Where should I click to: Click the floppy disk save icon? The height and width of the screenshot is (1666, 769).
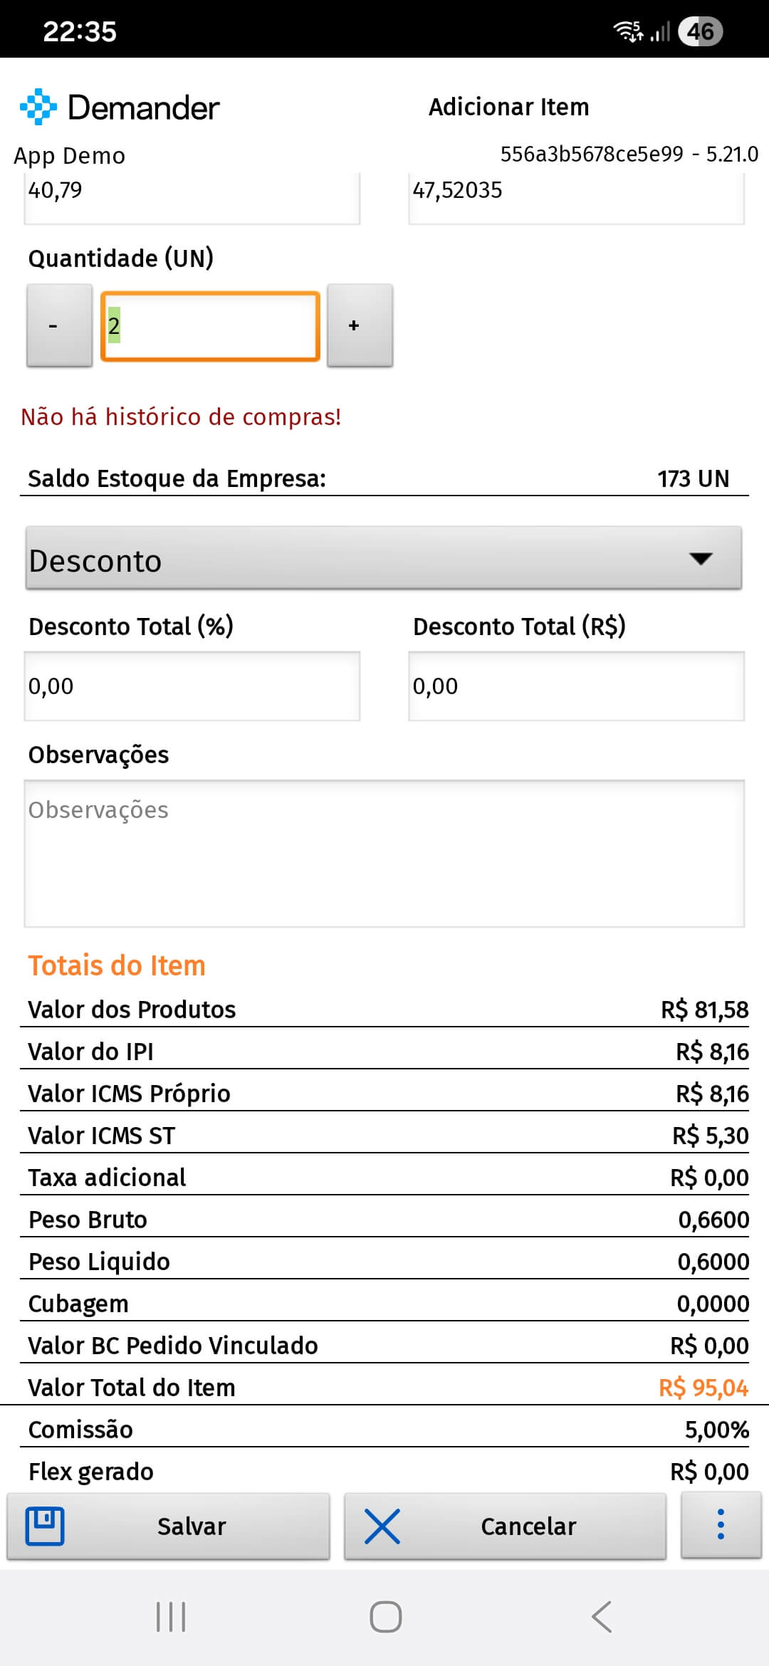[x=45, y=1526]
